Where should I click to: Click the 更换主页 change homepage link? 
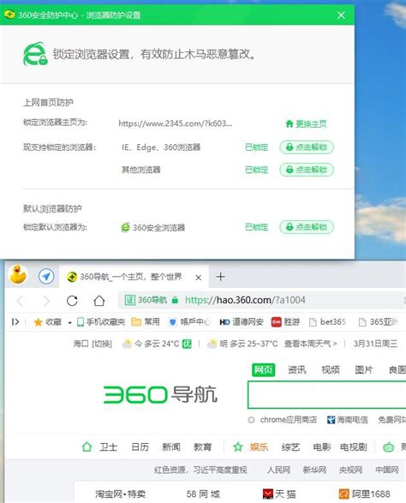point(307,123)
